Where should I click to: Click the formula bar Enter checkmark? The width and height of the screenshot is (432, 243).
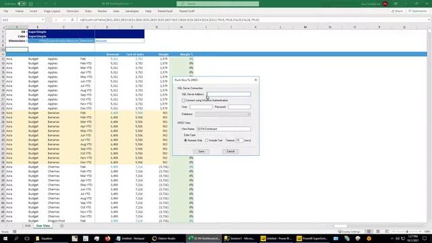click(x=64, y=20)
